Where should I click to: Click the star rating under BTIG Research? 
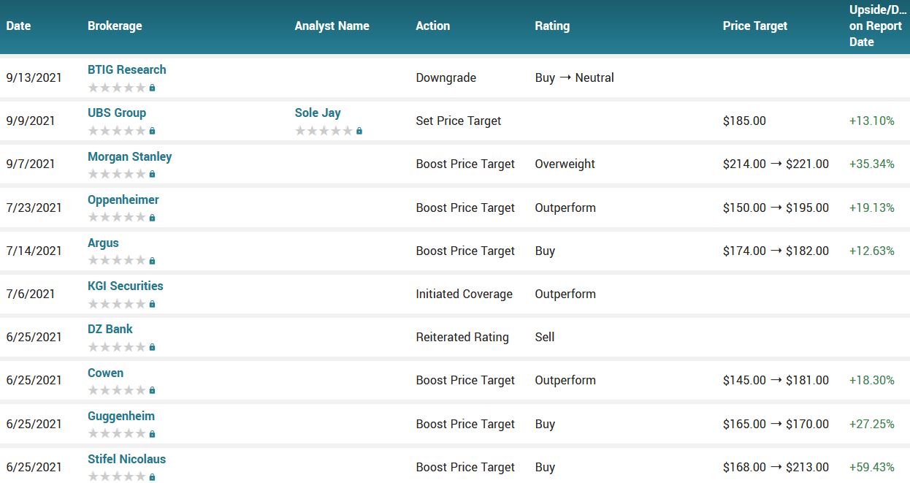(x=117, y=88)
